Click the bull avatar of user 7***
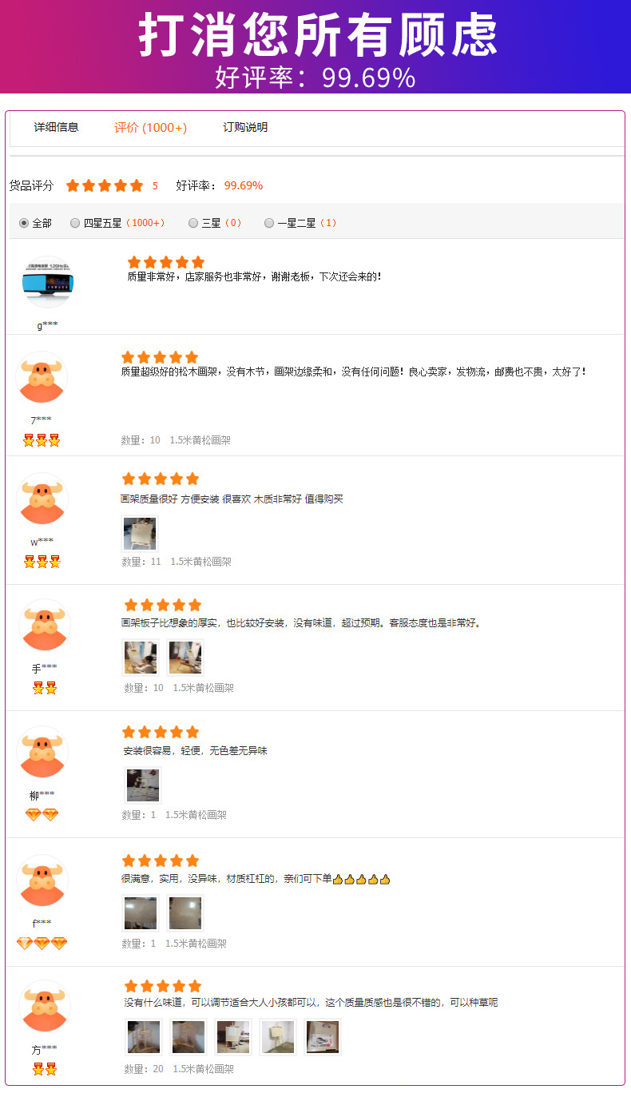The height and width of the screenshot is (1101, 631). (42, 377)
